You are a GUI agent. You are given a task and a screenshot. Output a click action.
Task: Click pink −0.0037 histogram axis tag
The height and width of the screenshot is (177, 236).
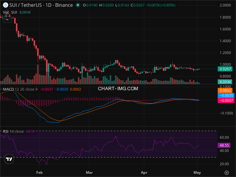coord(226,101)
